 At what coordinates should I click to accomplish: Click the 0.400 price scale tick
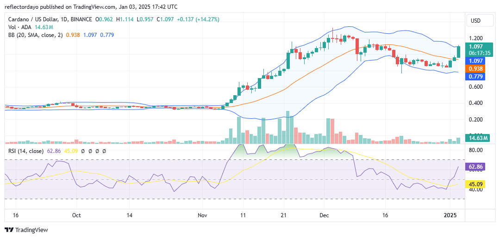click(x=475, y=103)
